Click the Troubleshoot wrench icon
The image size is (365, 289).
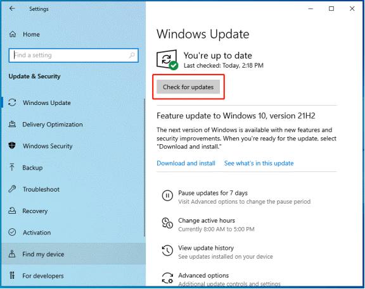(x=12, y=189)
